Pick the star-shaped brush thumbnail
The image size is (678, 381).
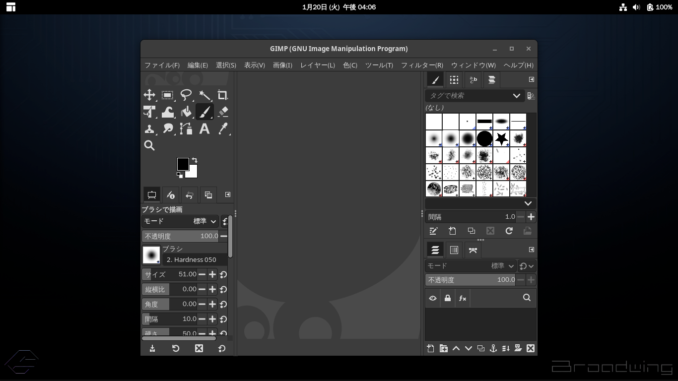[x=501, y=138]
